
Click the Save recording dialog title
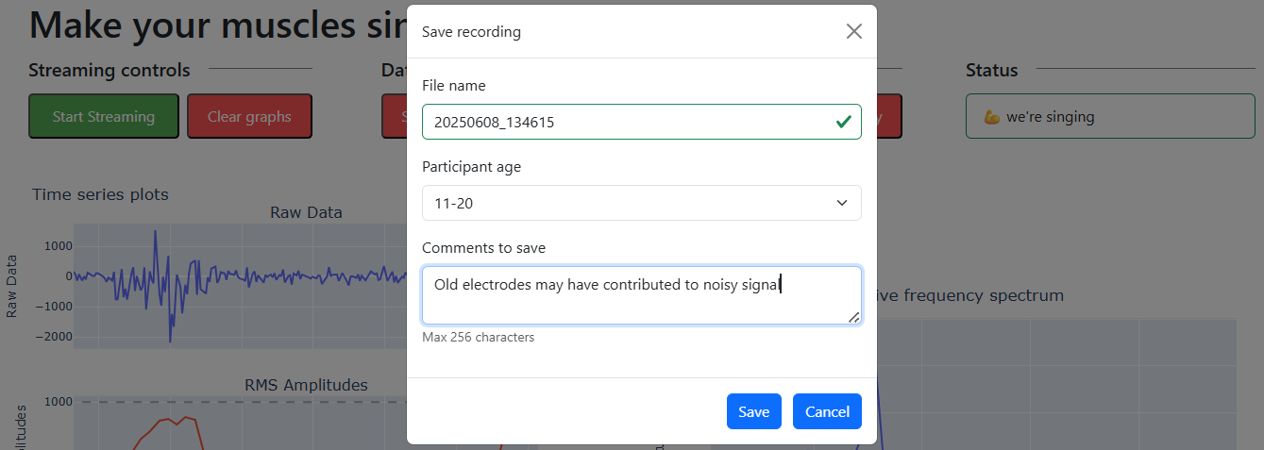[471, 32]
